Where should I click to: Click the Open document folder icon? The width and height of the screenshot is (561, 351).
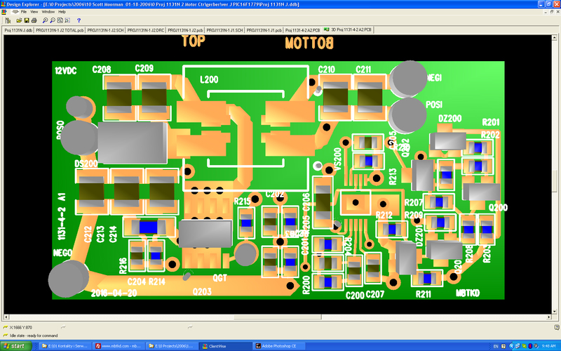[x=18, y=20]
